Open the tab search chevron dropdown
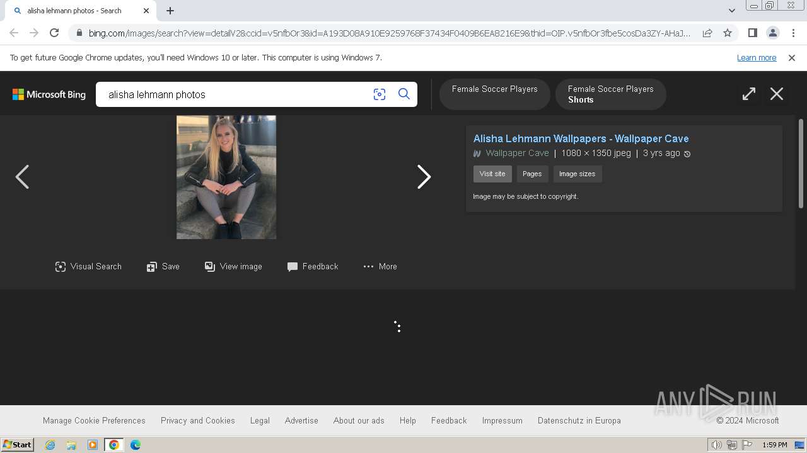Viewport: 807px width, 453px height. (x=732, y=11)
